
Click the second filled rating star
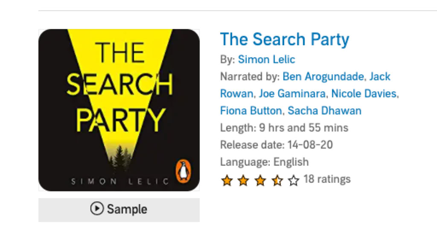[x=243, y=181]
